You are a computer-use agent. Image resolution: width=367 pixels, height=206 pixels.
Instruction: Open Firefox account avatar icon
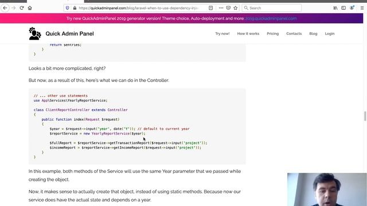(x=352, y=7)
